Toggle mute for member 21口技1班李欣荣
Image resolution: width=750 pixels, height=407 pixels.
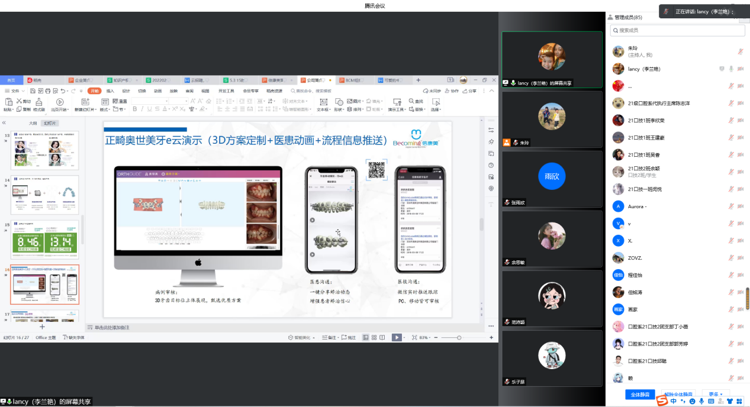740,120
